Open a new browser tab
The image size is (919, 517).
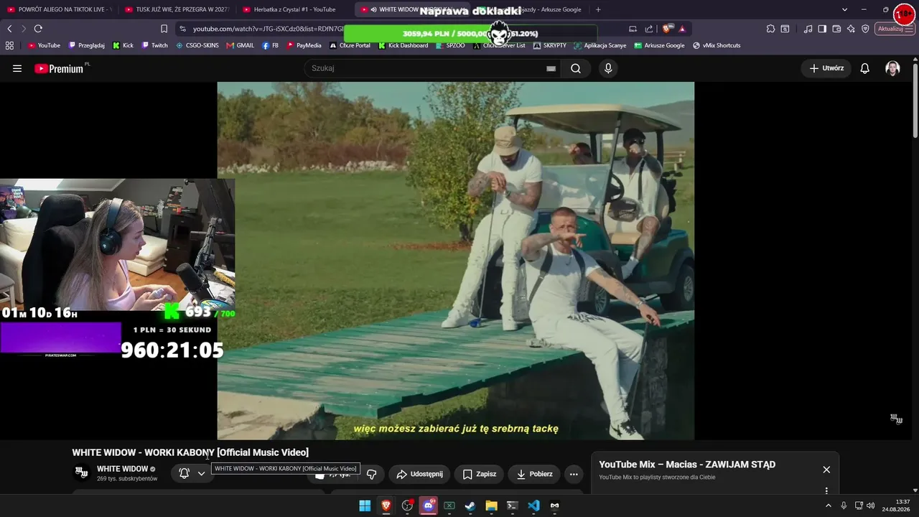[598, 9]
